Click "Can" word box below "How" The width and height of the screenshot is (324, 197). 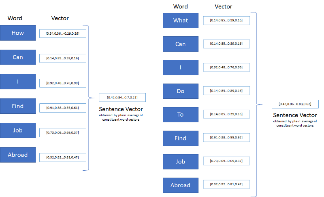point(18,57)
